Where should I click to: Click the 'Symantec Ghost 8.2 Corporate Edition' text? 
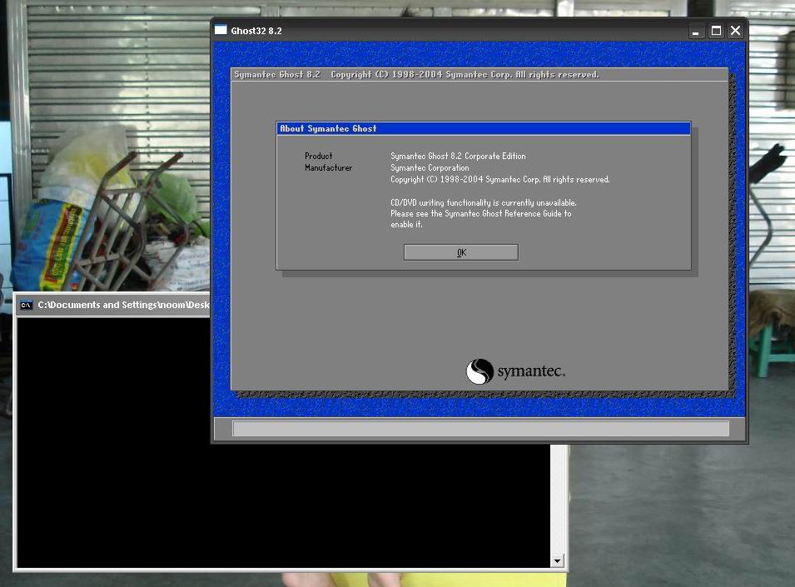coord(458,157)
